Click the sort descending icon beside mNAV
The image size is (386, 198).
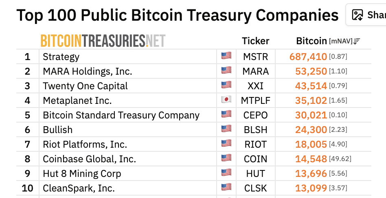(357, 41)
